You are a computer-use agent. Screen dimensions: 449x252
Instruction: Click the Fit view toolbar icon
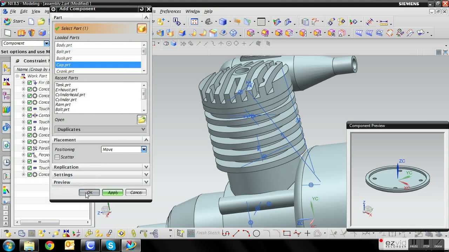pyautogui.click(x=194, y=22)
